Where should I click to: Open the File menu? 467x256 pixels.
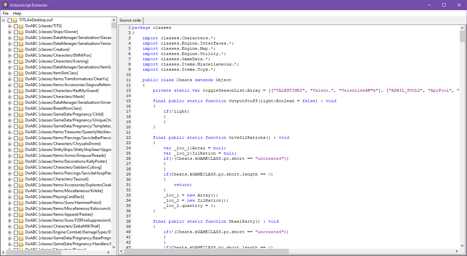6,13
